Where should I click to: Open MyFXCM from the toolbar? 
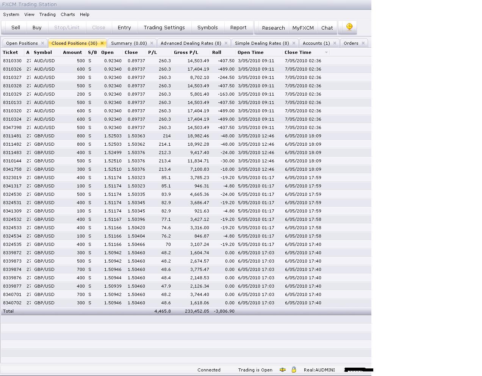(x=303, y=28)
